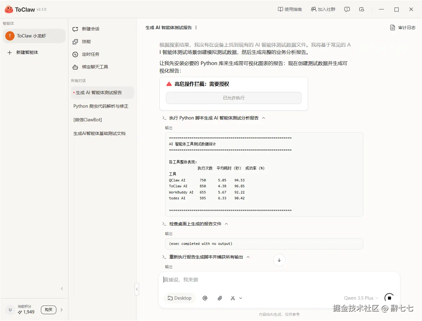
Task: Click the ToClaw AI row in output
Action: point(207,186)
